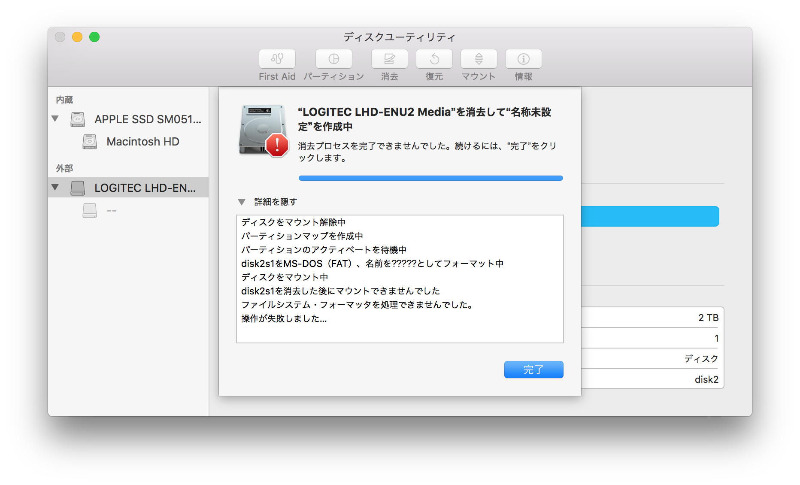Click the green zoom window button
The height and width of the screenshot is (485, 800).
(x=94, y=37)
